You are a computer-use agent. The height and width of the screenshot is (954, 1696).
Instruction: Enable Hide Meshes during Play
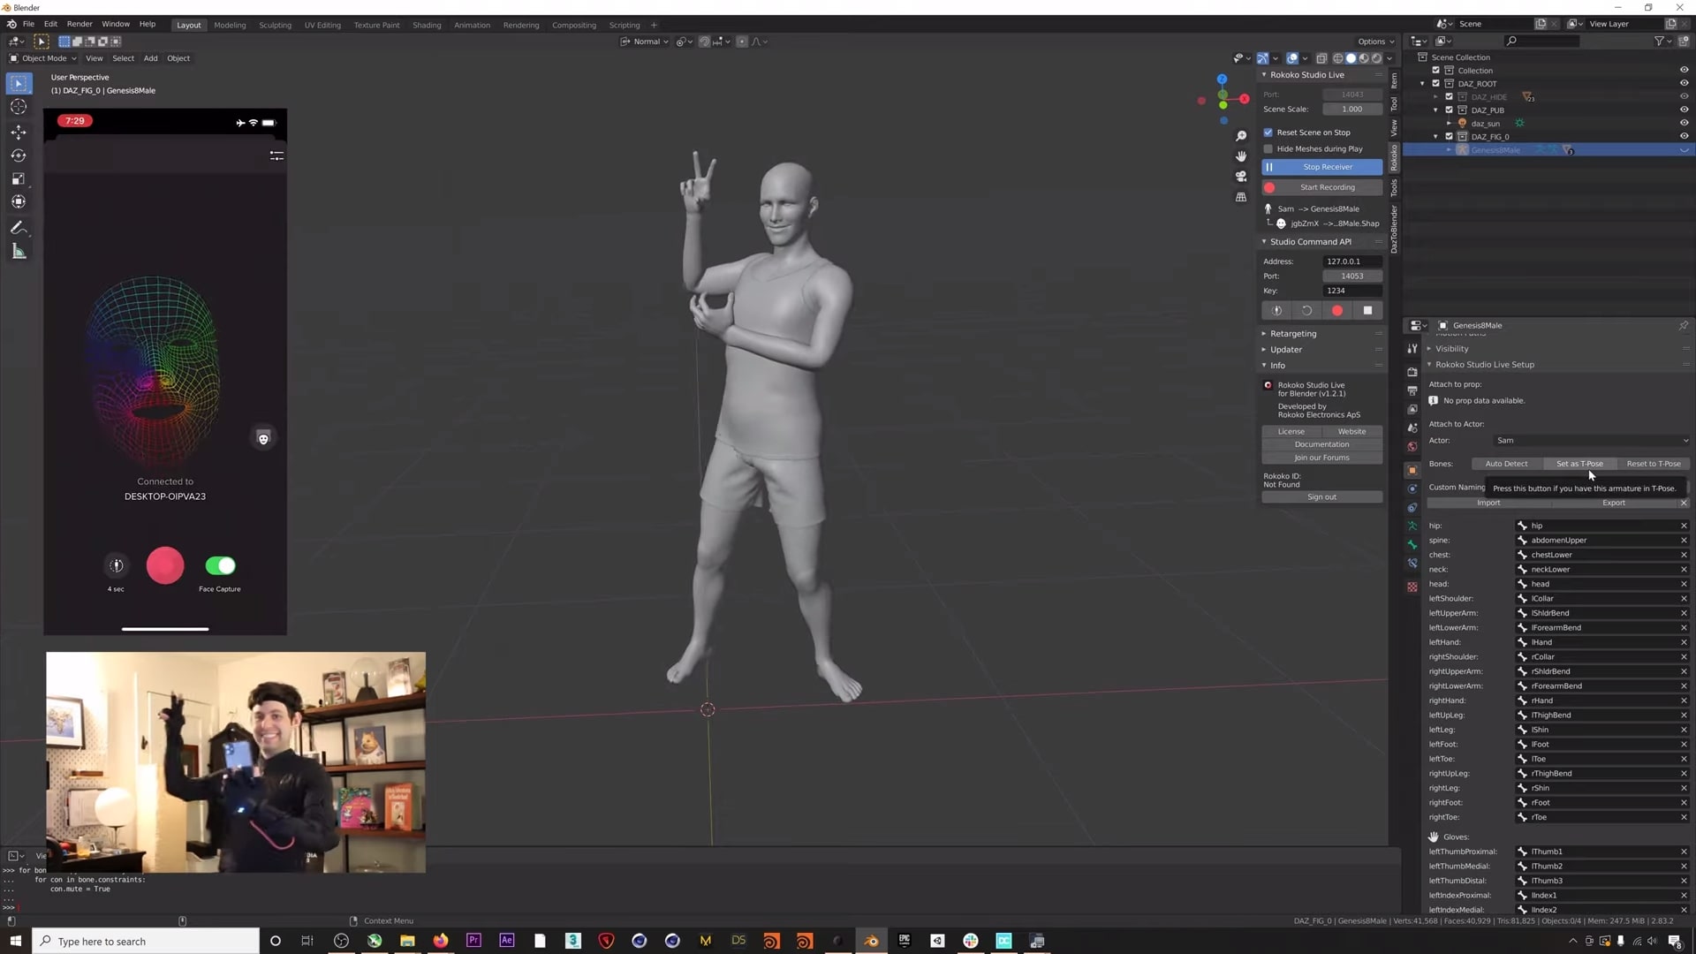tap(1268, 148)
